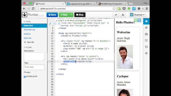Click the comment icon in editor
Viewport: 171px width, 96px height.
(55, 23)
